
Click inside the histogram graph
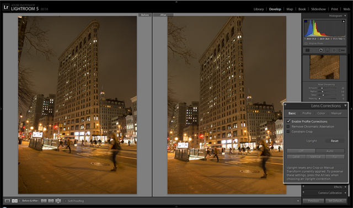[325, 28]
